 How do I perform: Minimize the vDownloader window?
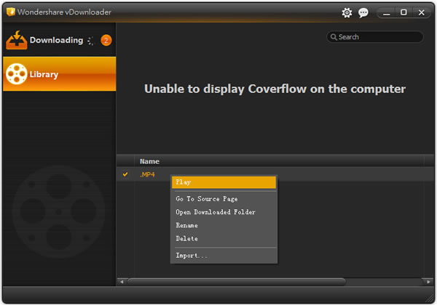pos(386,13)
